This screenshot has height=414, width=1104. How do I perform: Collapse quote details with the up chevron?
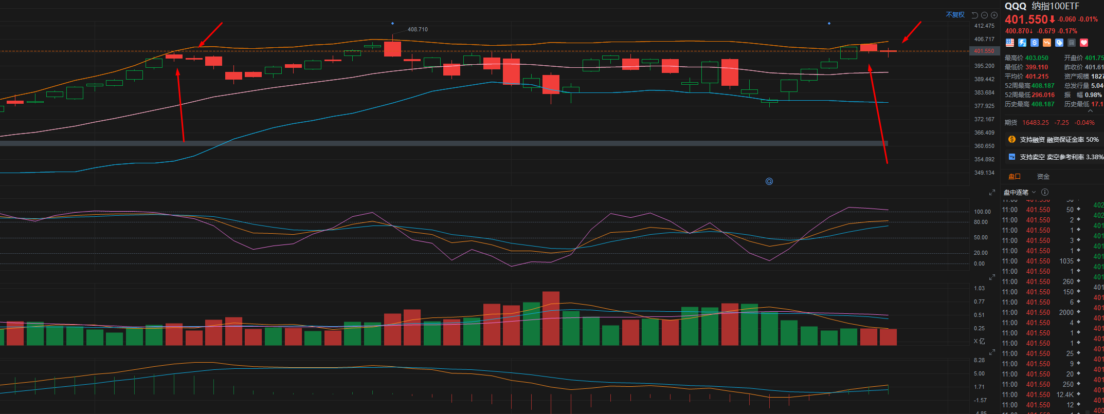pos(1091,111)
